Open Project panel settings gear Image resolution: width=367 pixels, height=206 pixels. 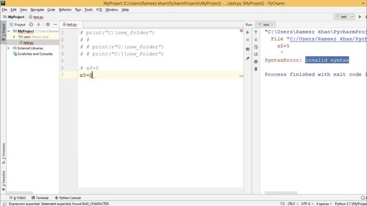click(x=48, y=25)
